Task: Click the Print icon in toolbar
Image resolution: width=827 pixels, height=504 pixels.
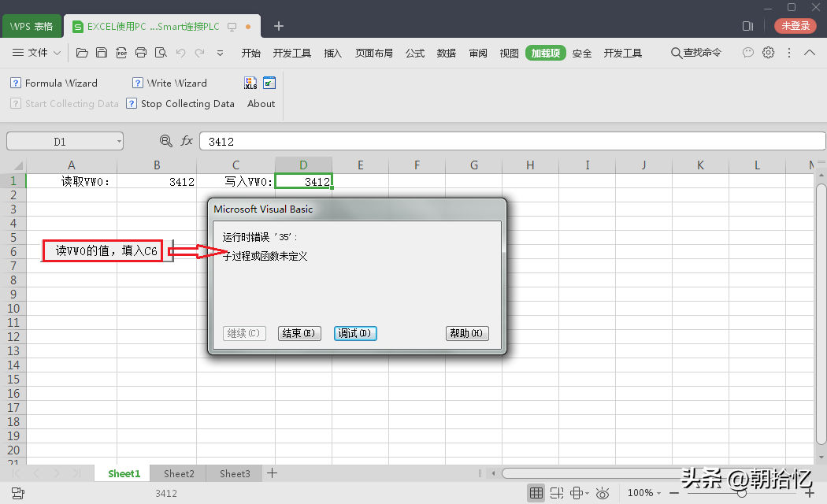Action: [141, 53]
